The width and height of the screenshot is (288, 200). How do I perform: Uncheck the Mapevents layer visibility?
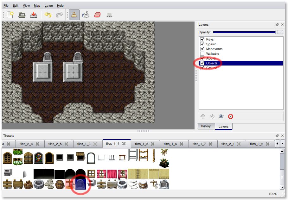click(x=202, y=49)
